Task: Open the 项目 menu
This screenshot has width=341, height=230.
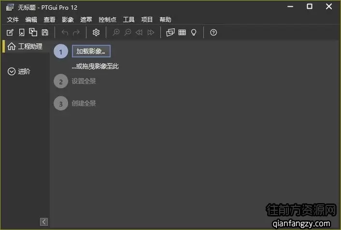Action: pos(147,20)
